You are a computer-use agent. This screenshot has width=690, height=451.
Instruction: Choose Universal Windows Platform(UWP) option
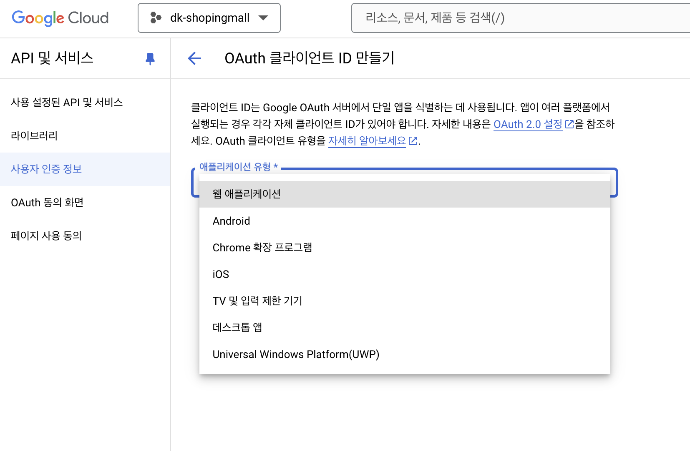[405, 354]
